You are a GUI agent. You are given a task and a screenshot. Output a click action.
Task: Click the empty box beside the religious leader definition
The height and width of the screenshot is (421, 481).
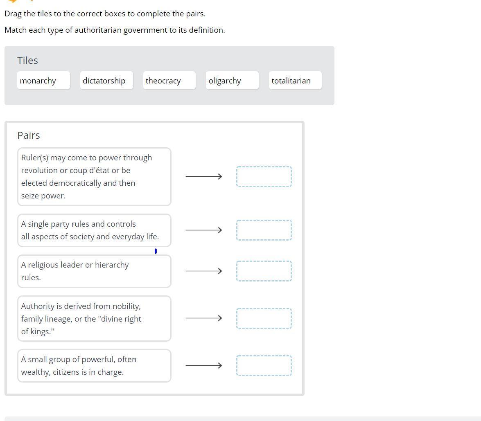(264, 271)
